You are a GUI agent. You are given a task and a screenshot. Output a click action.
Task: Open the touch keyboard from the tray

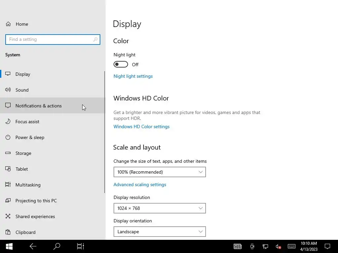[291, 246]
